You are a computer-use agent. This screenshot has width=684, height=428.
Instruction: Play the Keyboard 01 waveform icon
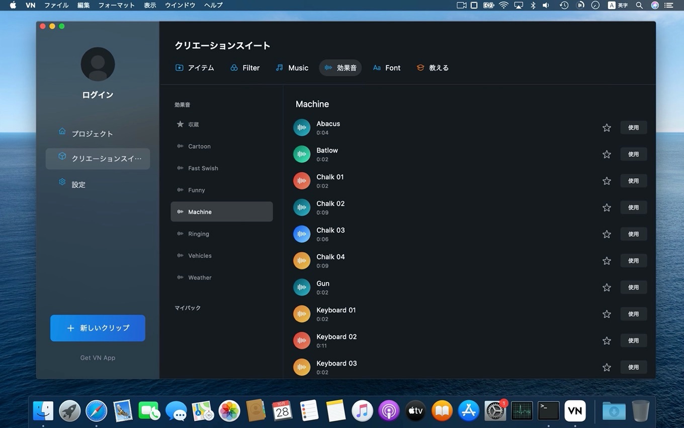point(302,314)
